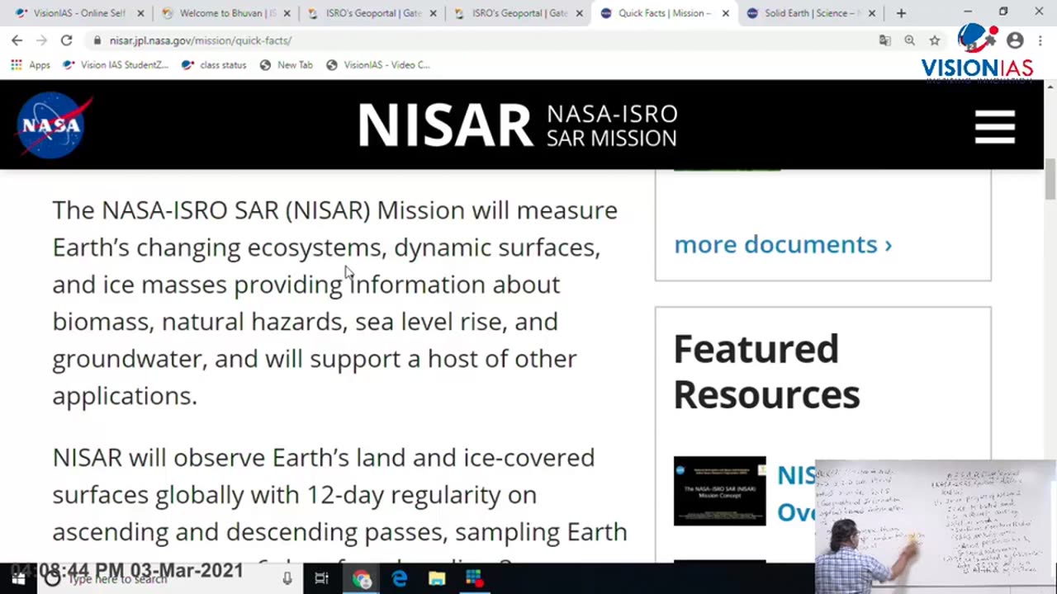The height and width of the screenshot is (594, 1057).
Task: Open the hamburger menu on NISAR site
Action: click(x=994, y=126)
